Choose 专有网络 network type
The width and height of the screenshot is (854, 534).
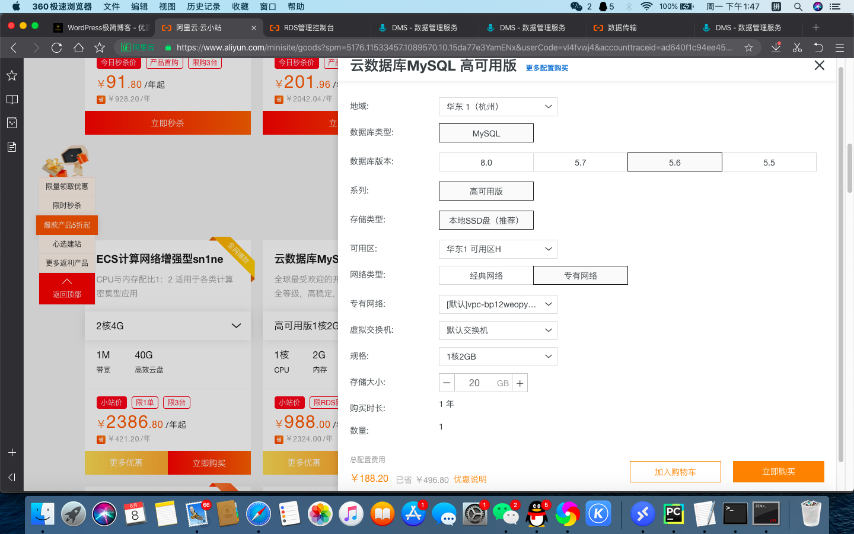point(581,275)
